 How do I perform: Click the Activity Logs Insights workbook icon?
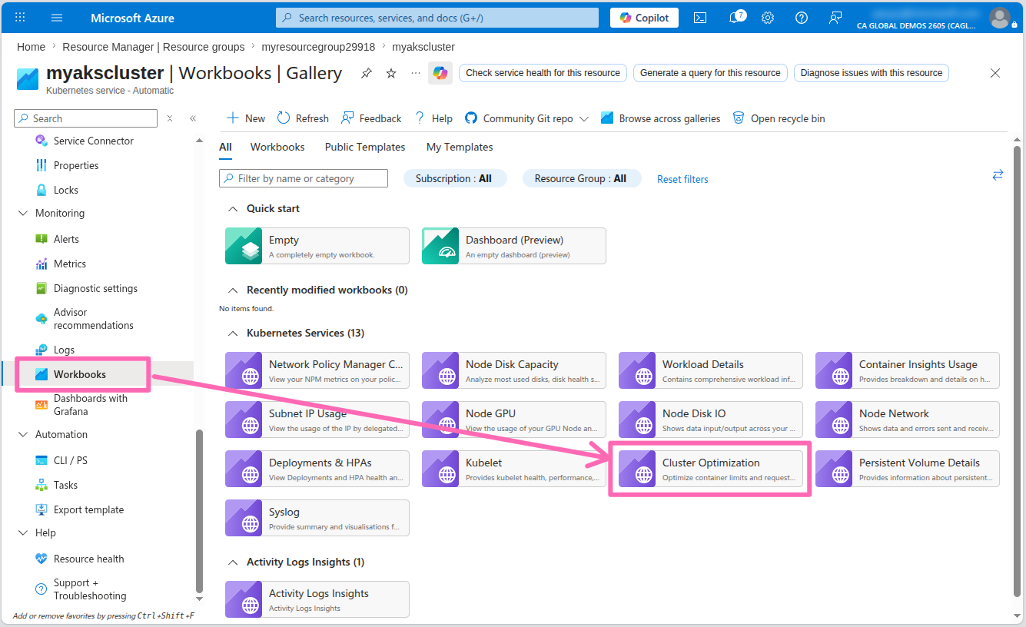[x=244, y=599]
